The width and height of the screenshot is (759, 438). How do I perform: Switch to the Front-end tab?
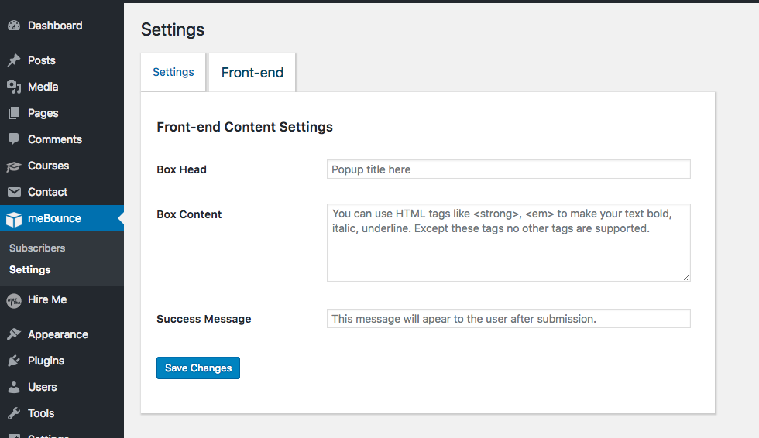pyautogui.click(x=252, y=73)
